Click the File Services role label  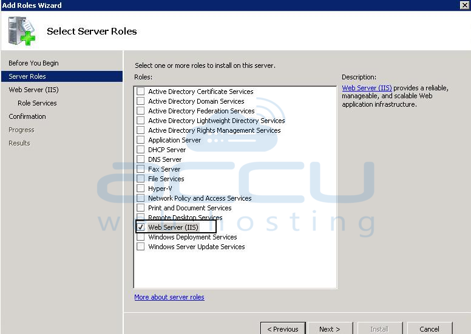(x=166, y=179)
